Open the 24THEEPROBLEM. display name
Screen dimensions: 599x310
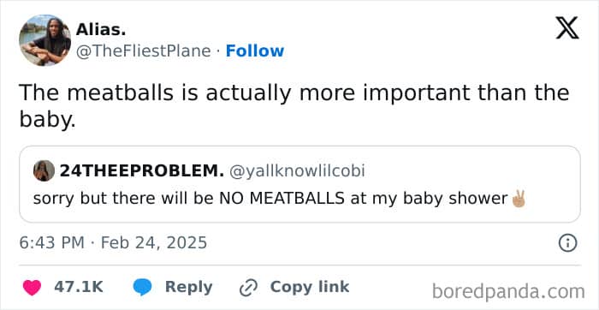tap(142, 171)
